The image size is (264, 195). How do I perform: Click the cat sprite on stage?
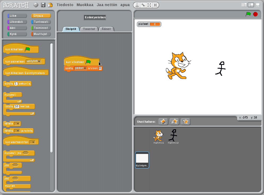tap(178, 66)
